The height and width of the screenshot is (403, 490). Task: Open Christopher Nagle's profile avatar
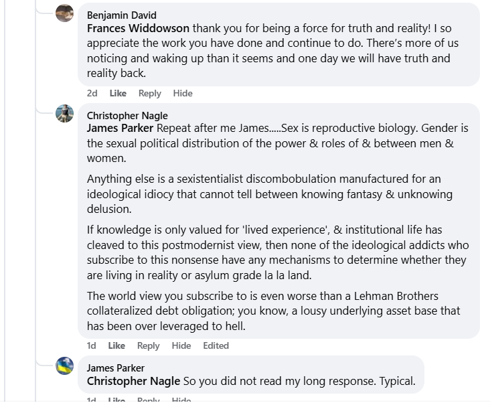[x=64, y=113]
